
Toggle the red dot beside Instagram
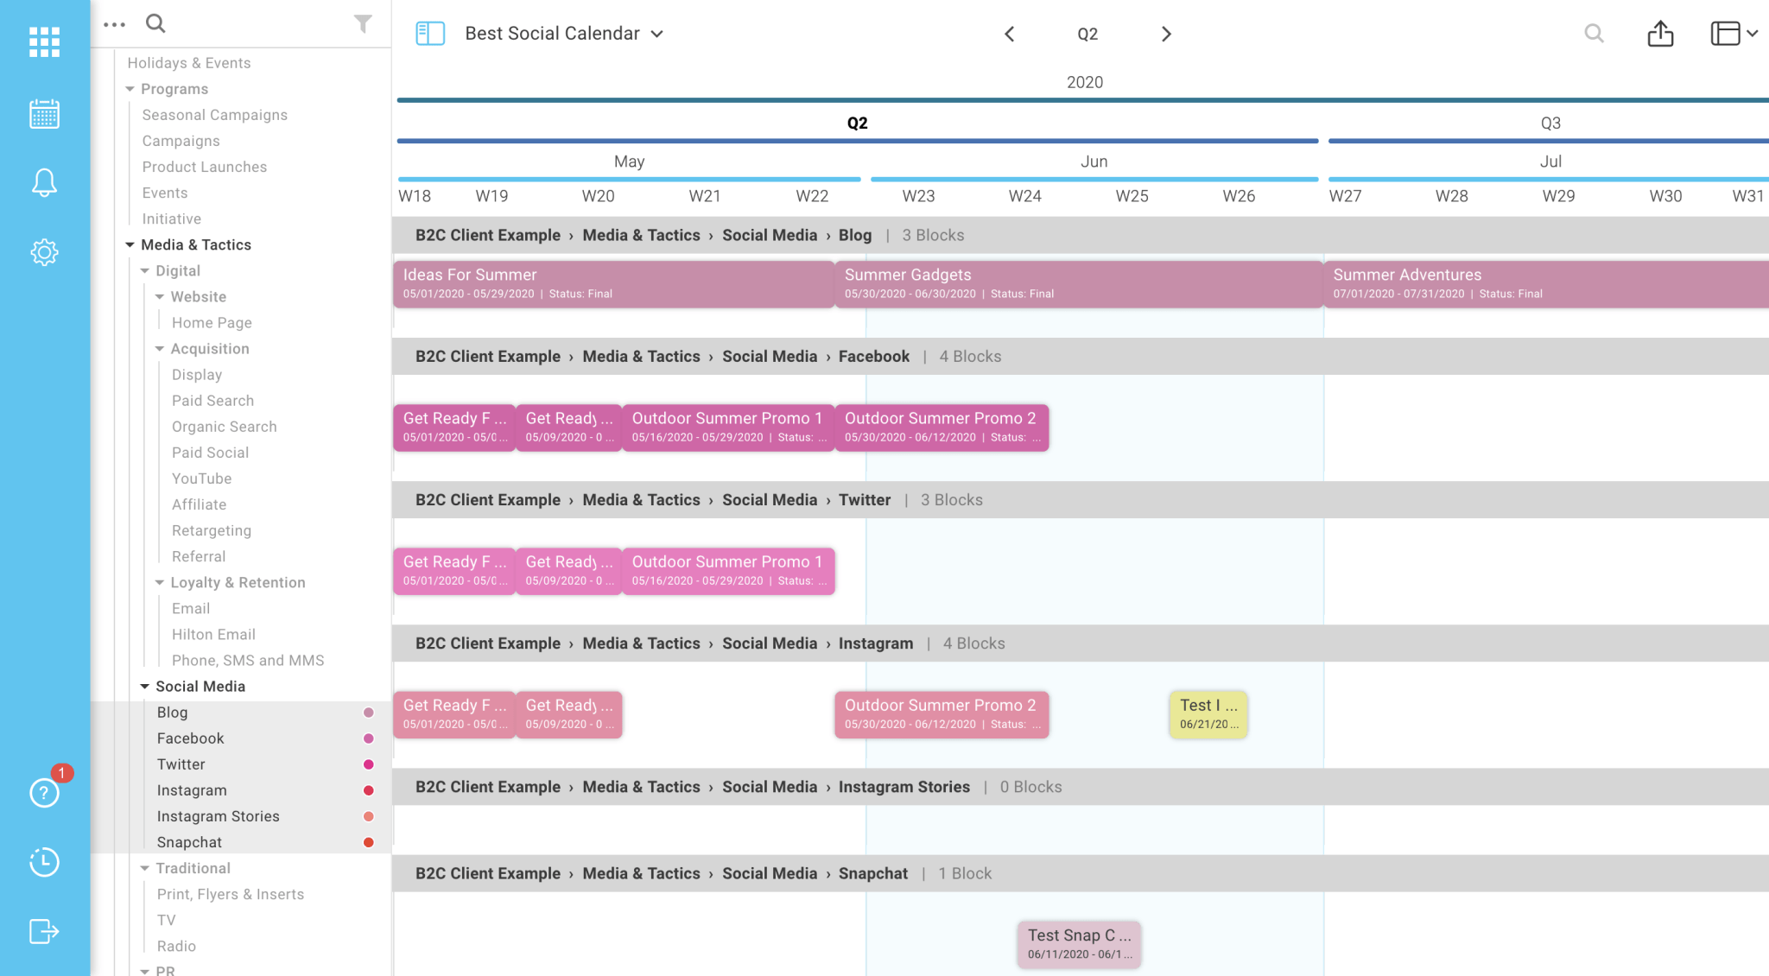(x=369, y=790)
